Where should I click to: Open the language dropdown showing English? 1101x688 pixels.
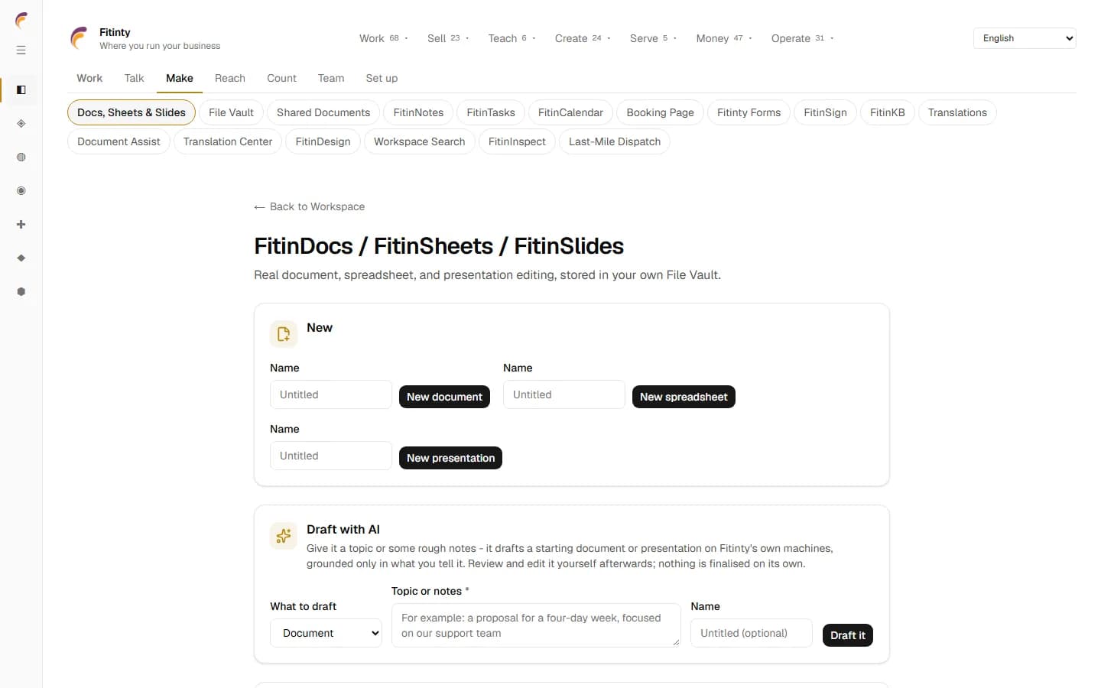1025,38
